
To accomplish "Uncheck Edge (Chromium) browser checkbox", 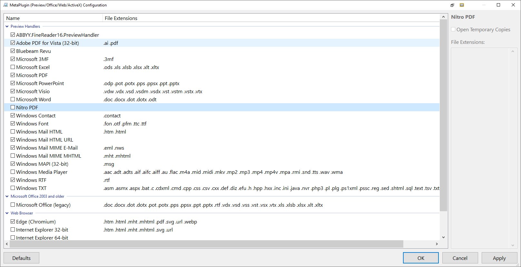I will [x=13, y=222].
